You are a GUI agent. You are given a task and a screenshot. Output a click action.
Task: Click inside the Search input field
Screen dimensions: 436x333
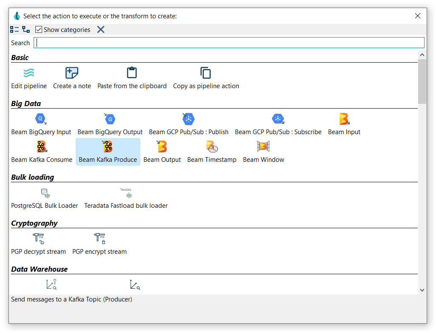click(230, 43)
